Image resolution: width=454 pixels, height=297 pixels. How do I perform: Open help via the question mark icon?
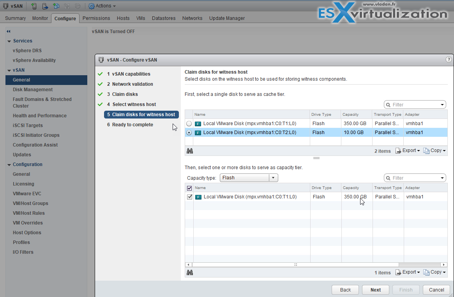tap(449, 60)
